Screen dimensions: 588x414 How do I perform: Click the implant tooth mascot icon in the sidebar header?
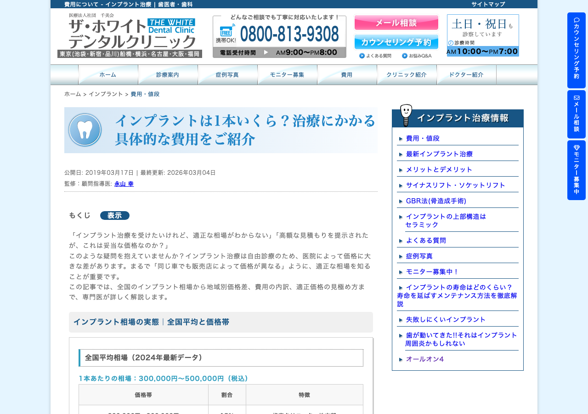click(x=406, y=115)
